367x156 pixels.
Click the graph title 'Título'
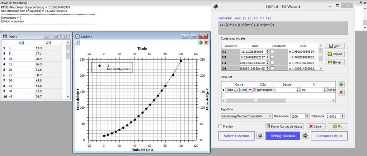click(x=142, y=49)
